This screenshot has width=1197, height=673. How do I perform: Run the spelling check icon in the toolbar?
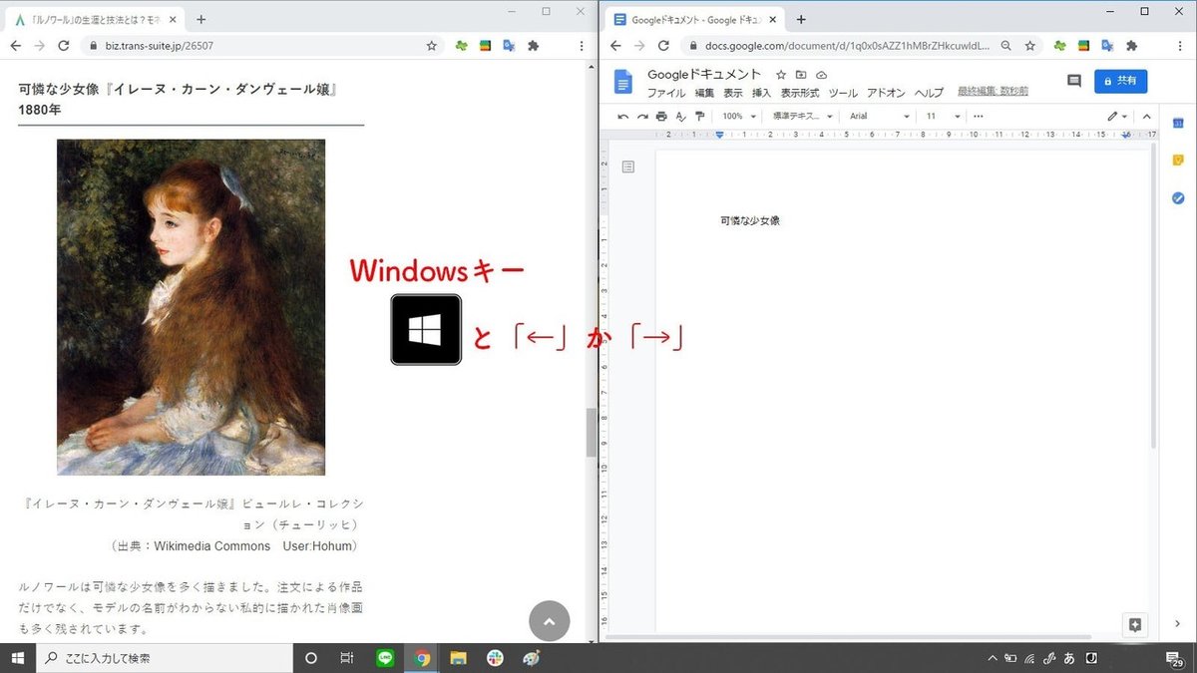click(x=681, y=117)
